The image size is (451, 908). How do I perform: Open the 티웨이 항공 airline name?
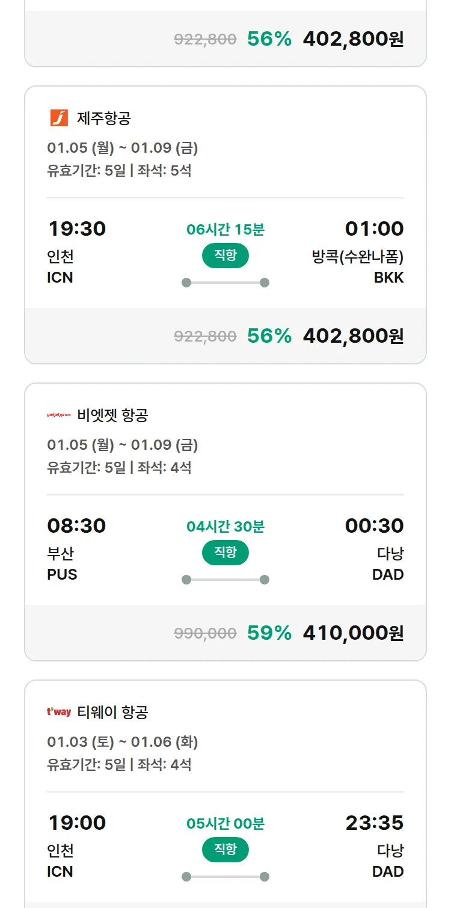pos(112,712)
